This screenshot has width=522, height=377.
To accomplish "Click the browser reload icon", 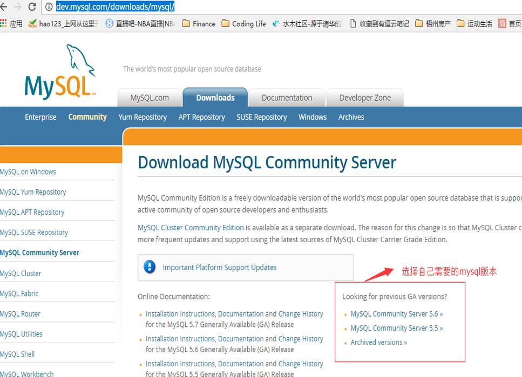I will (32, 6).
